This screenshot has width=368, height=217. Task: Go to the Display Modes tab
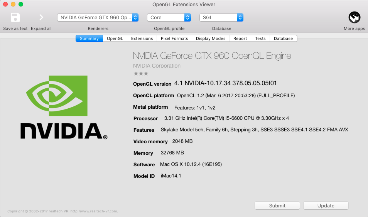pyautogui.click(x=211, y=38)
